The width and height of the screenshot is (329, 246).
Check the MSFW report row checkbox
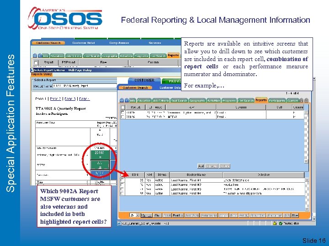tap(122, 117)
